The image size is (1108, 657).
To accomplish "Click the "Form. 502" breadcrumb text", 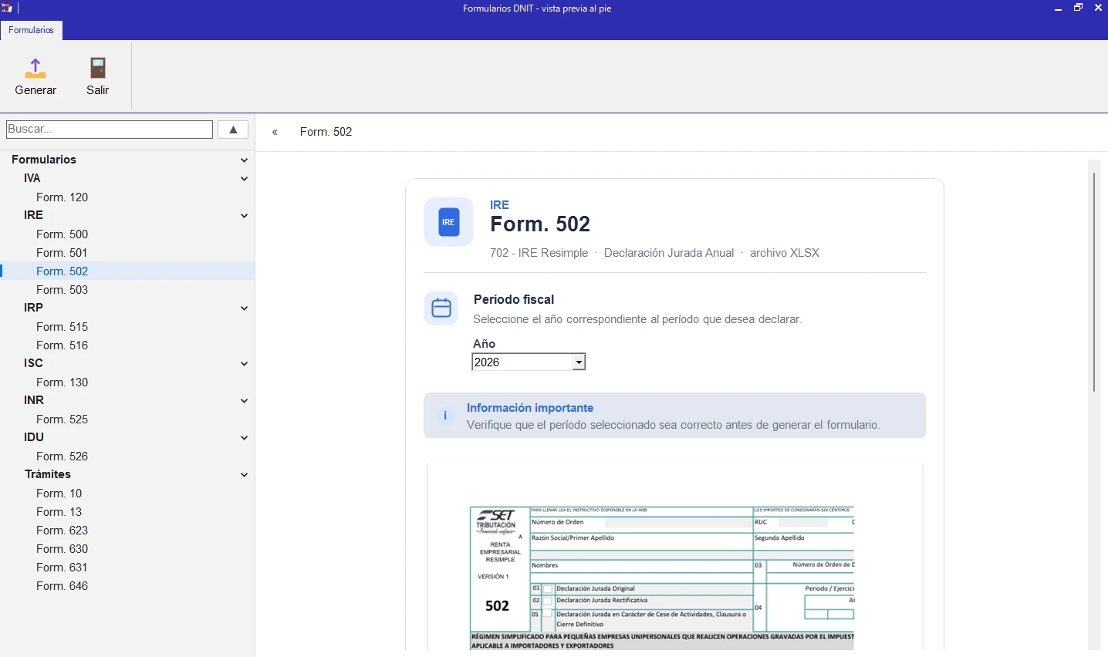I will click(x=326, y=132).
